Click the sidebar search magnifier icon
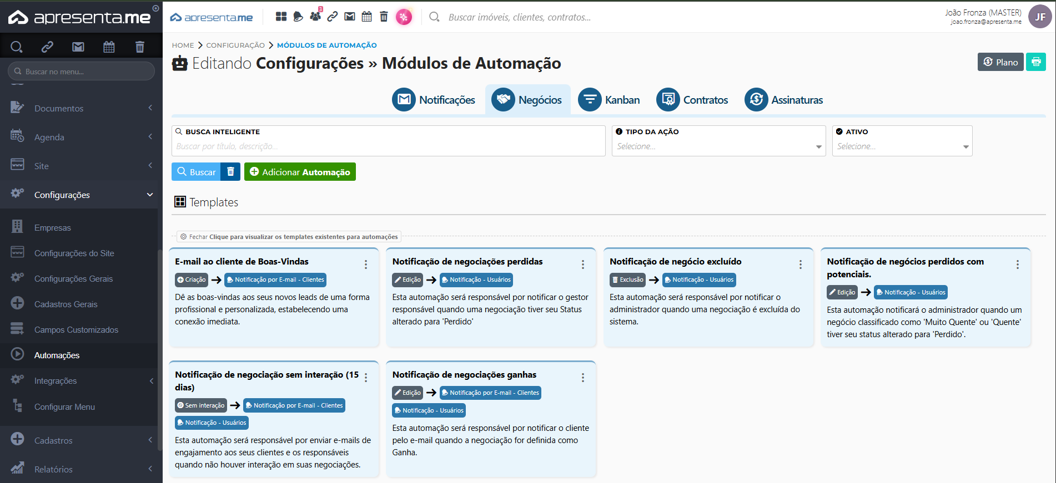1056x483 pixels. (x=17, y=47)
